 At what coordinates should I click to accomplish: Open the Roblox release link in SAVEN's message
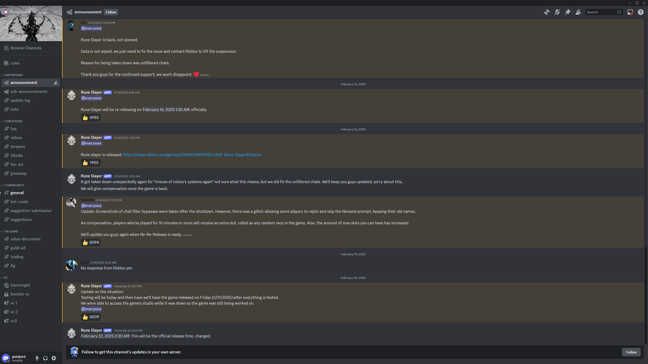[192, 155]
